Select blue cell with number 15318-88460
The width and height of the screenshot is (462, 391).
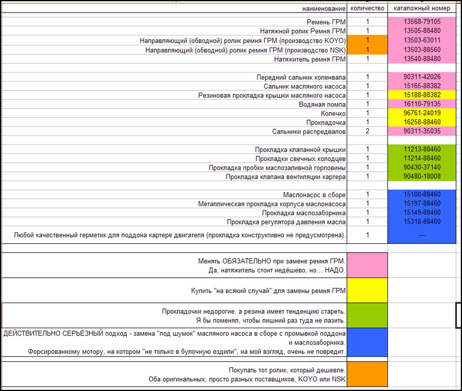click(x=422, y=222)
